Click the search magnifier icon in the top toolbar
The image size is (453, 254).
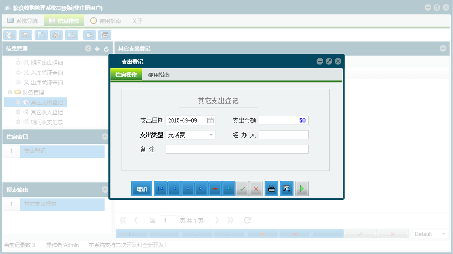9,35
